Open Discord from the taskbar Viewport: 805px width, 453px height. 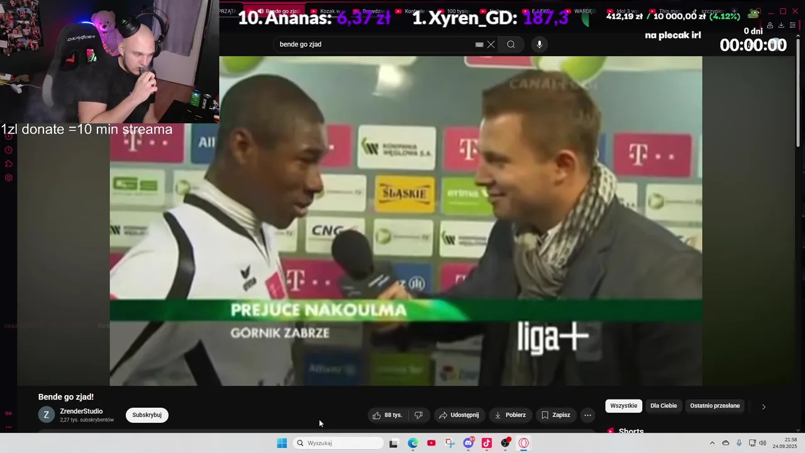pos(468,443)
